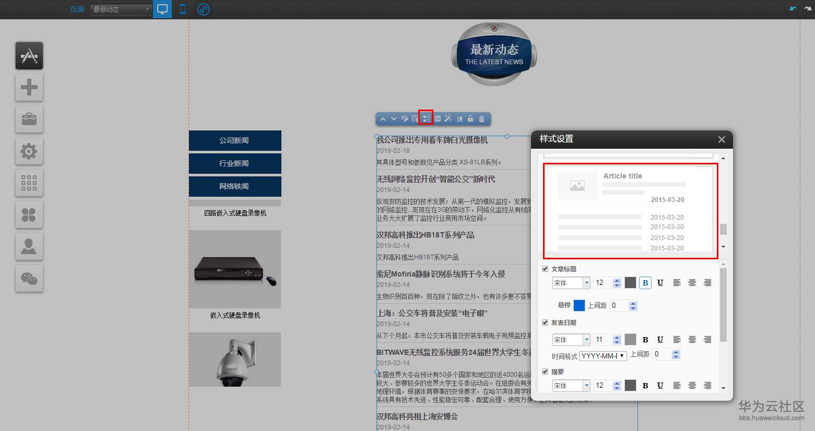Pick the 发表日期 text color swatch
The image size is (815, 431).
click(x=630, y=340)
